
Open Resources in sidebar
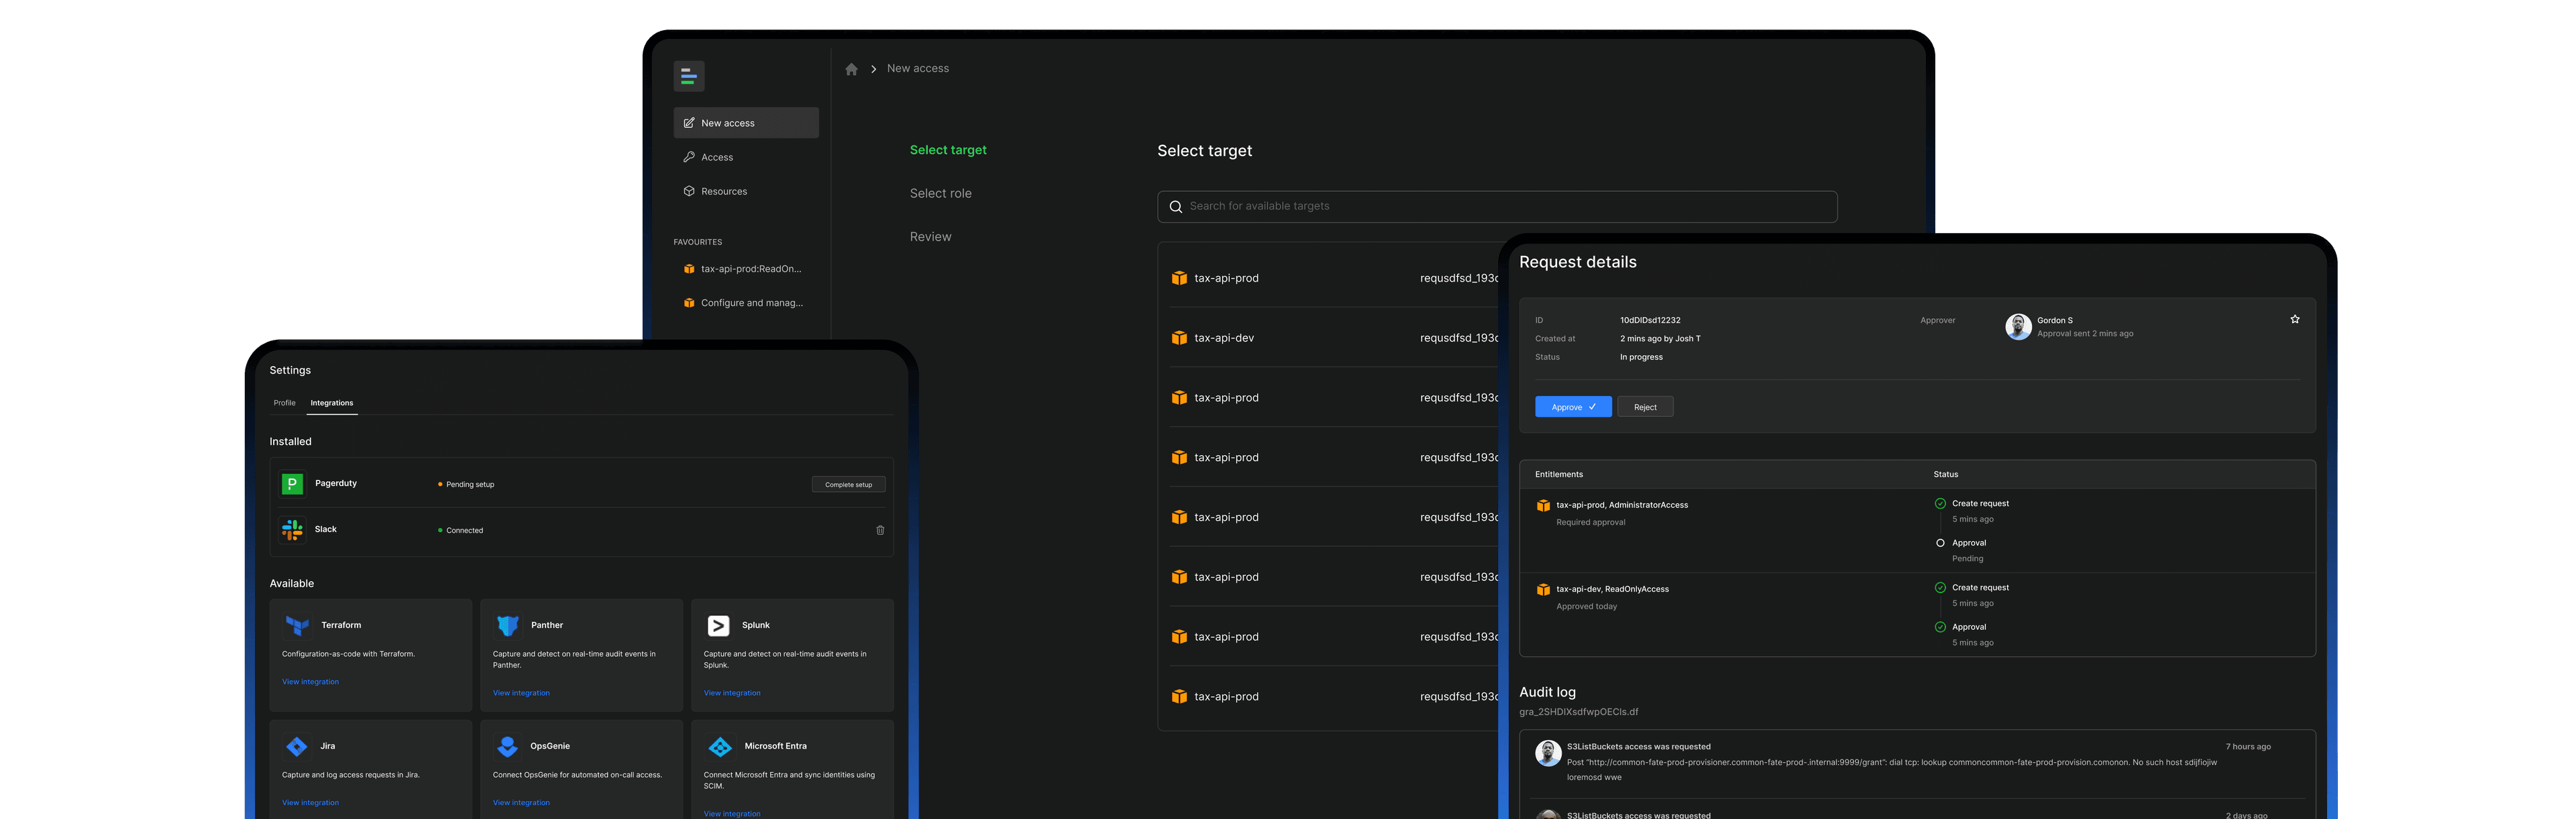723,192
